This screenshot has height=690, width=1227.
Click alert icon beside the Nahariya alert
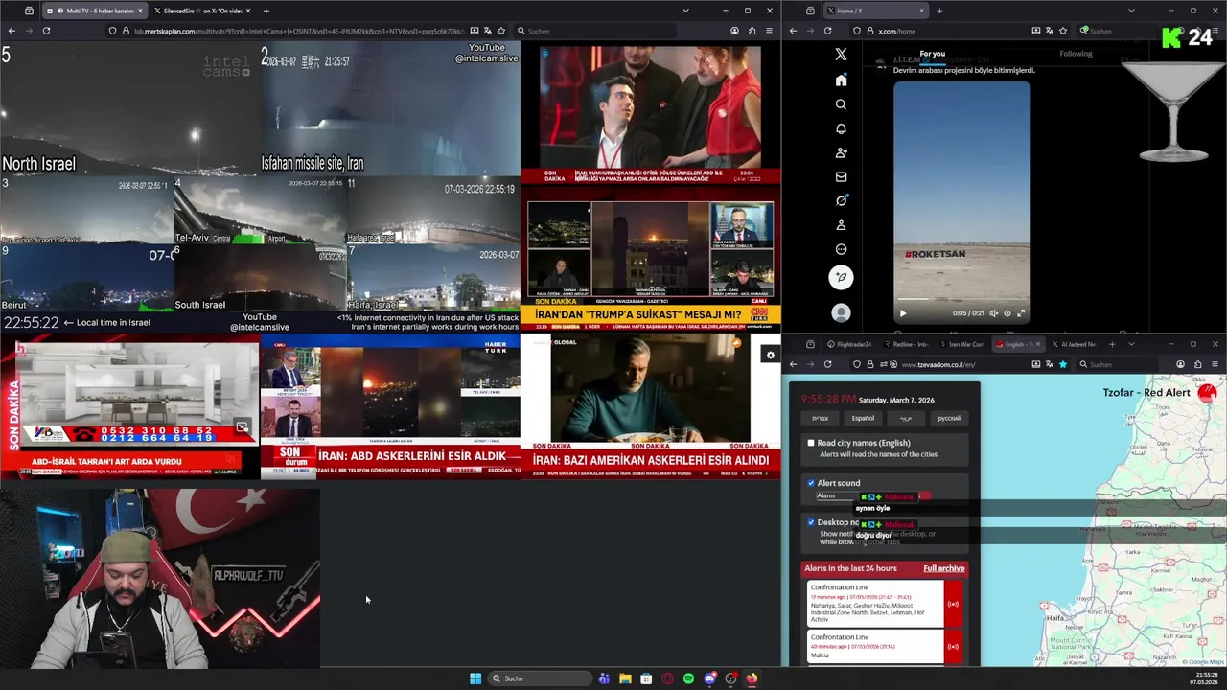(x=953, y=604)
